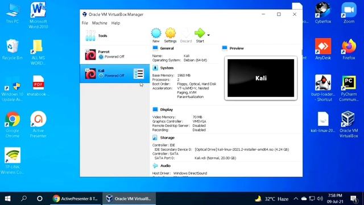
Task: Click the Preview monitor icon
Action: [224, 48]
